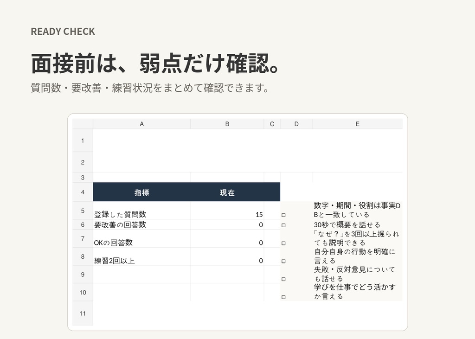Click the heading 面接前は、弱点だけ確認。
Viewport: 475px width, 339px height.
click(155, 64)
